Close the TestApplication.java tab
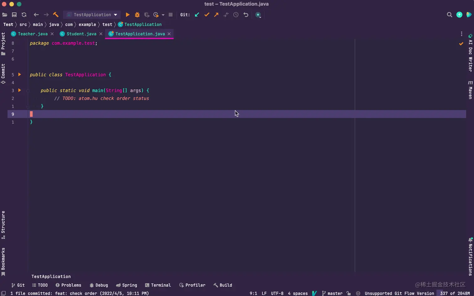This screenshot has width=474, height=296. coord(169,34)
